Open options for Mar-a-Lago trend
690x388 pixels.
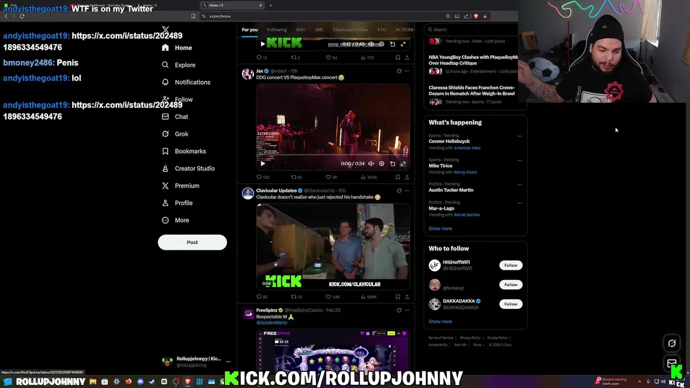tap(520, 203)
